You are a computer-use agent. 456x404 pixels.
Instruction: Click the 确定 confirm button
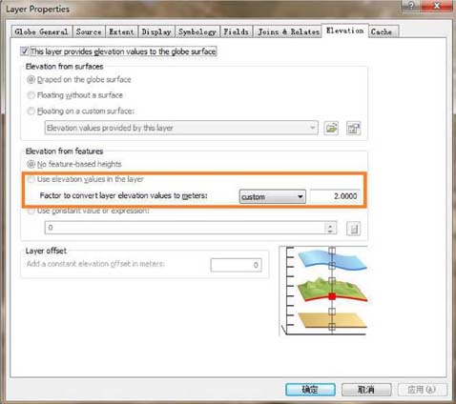(310, 390)
